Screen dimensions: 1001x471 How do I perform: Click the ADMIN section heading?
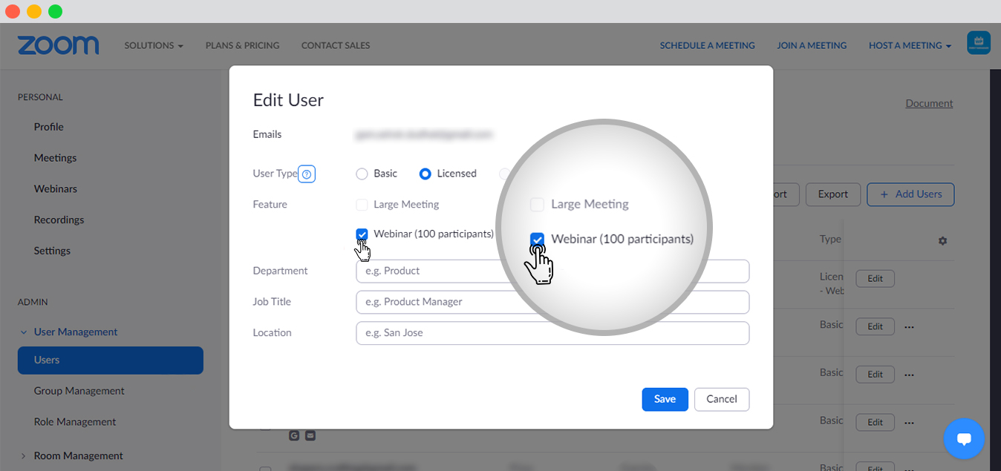33,303
